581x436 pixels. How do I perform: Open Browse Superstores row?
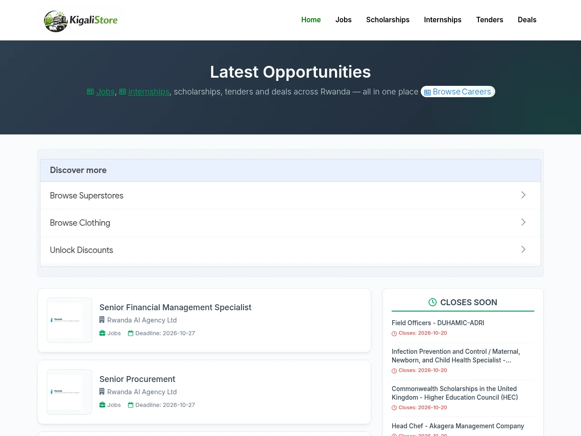click(290, 195)
